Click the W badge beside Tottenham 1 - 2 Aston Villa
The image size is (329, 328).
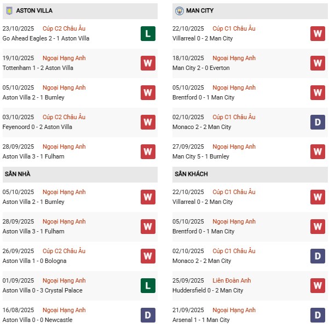(x=148, y=63)
